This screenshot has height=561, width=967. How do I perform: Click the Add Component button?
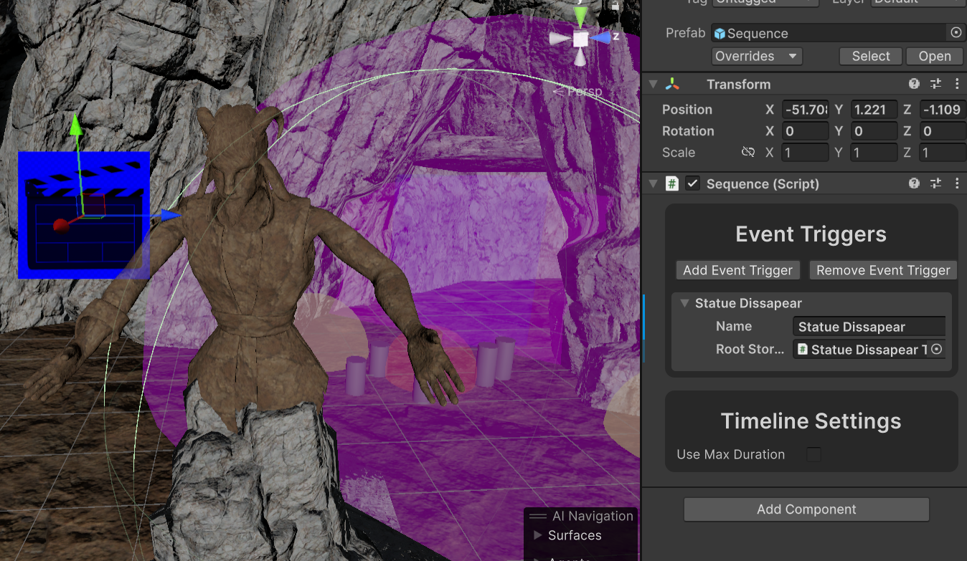[x=806, y=509]
